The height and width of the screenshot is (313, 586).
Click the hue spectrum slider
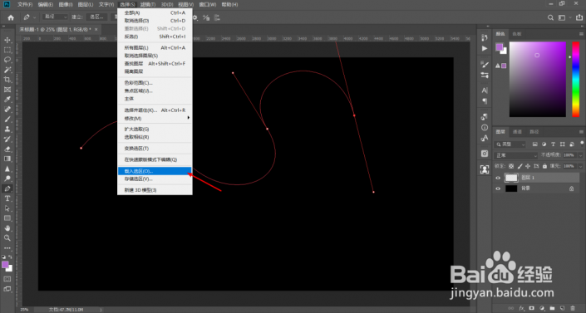coord(575,79)
